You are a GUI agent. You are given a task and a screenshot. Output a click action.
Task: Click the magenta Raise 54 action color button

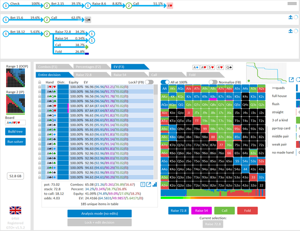click(x=201, y=210)
